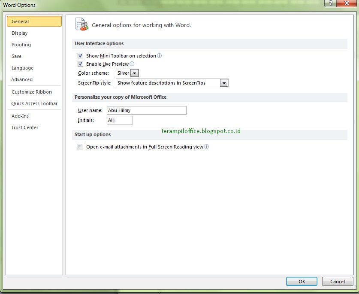The width and height of the screenshot is (359, 294).
Task: Open the Color scheme dropdown showing Silver
Action: point(134,73)
